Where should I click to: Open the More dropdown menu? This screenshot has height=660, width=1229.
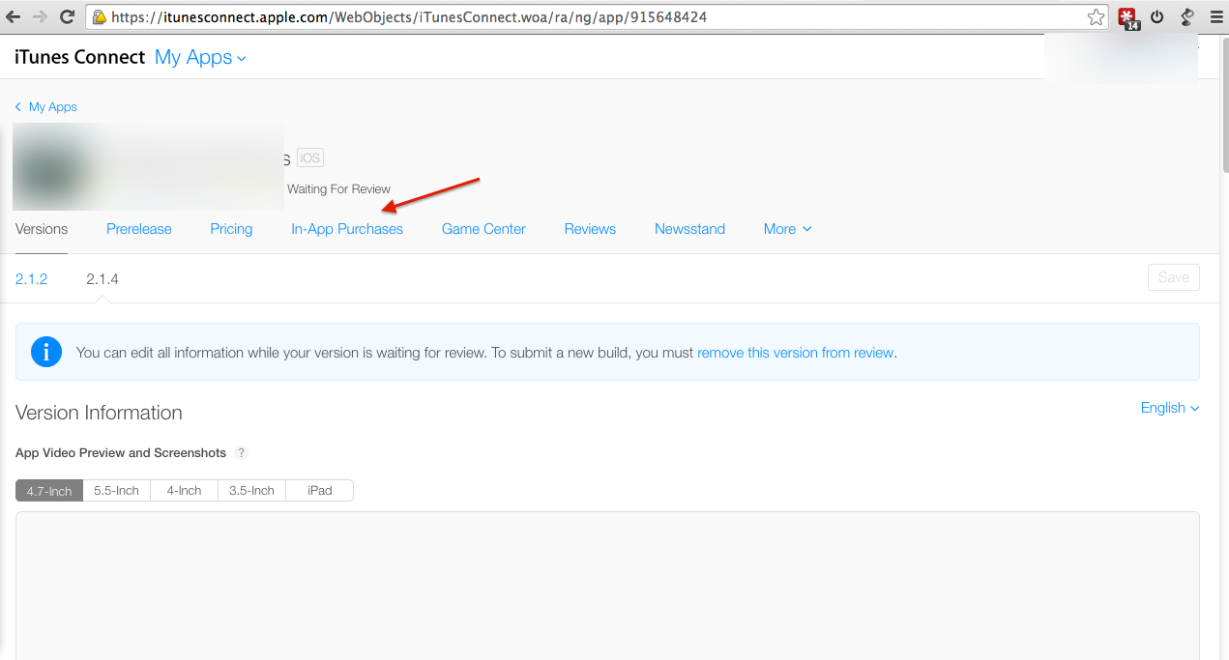click(787, 229)
